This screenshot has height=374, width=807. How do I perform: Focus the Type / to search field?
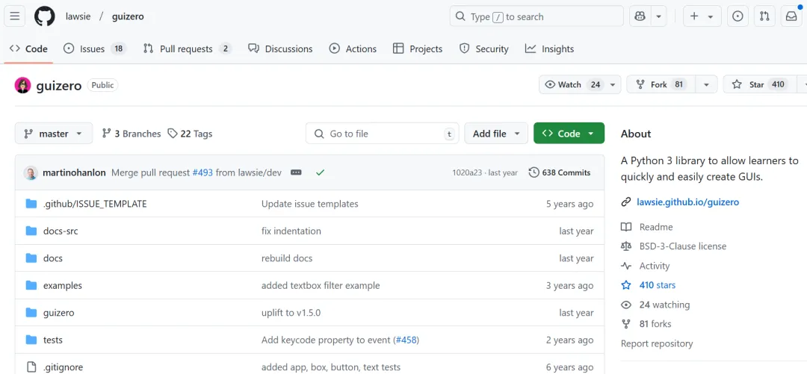click(x=537, y=16)
